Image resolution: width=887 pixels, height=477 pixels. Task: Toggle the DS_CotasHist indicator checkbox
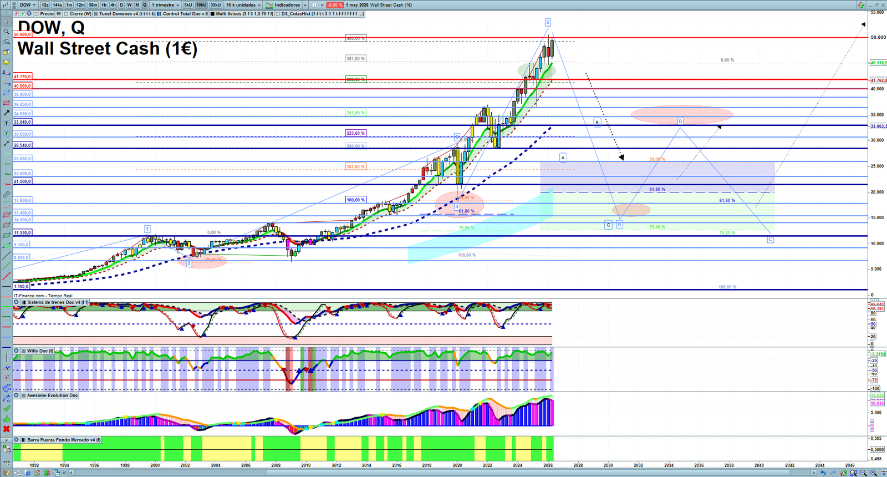point(278,14)
